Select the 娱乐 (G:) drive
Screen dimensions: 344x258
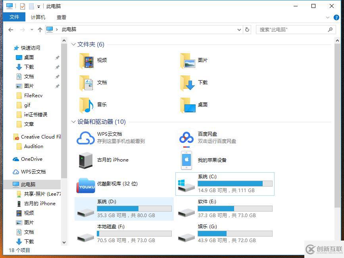[x=225, y=234]
